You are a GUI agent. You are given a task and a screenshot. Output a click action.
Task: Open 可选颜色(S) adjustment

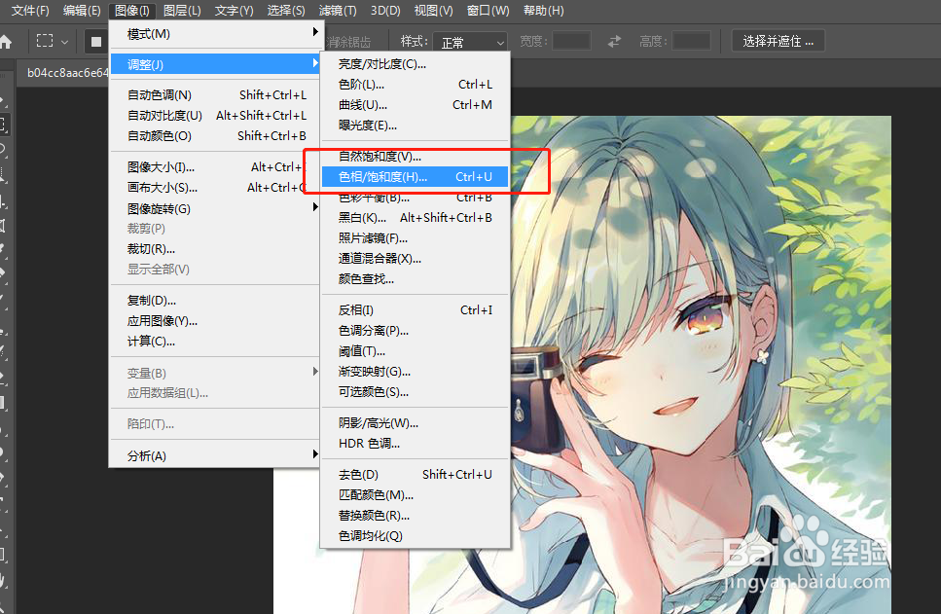[x=416, y=391]
